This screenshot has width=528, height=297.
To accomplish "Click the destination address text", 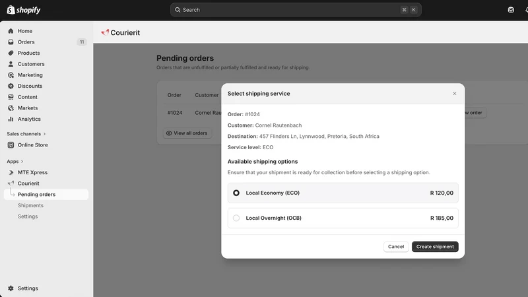I will pyautogui.click(x=319, y=137).
